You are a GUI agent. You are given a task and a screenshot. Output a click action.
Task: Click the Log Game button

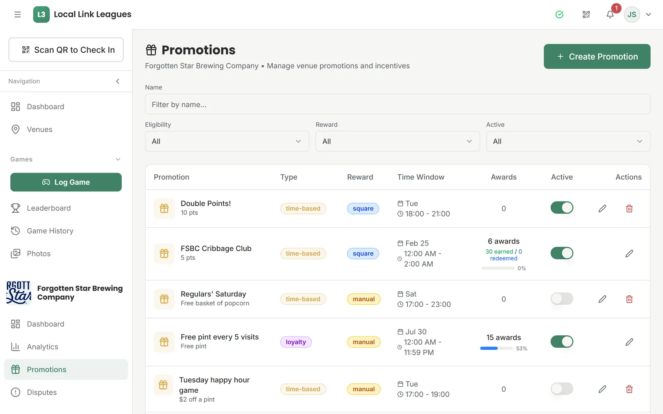[66, 182]
